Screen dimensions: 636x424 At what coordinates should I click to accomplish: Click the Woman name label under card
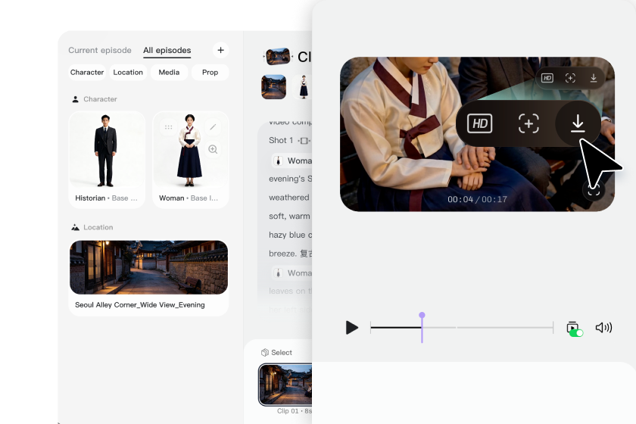pyautogui.click(x=172, y=198)
